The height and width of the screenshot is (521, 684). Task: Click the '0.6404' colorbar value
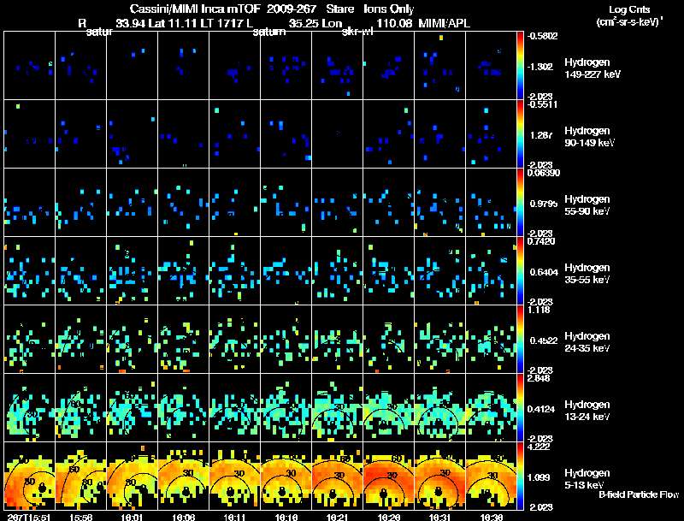544,272
